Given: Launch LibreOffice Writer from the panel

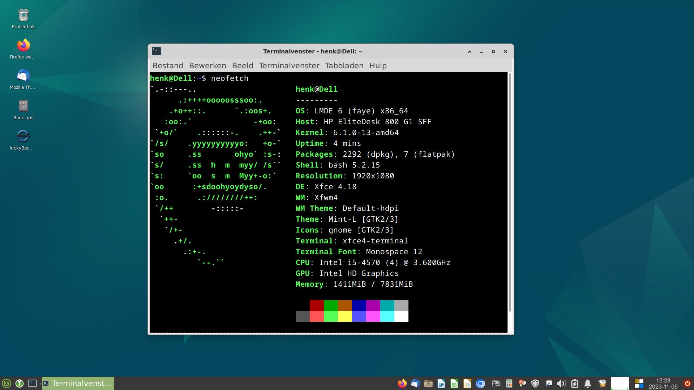Looking at the screenshot, I should coord(441,383).
